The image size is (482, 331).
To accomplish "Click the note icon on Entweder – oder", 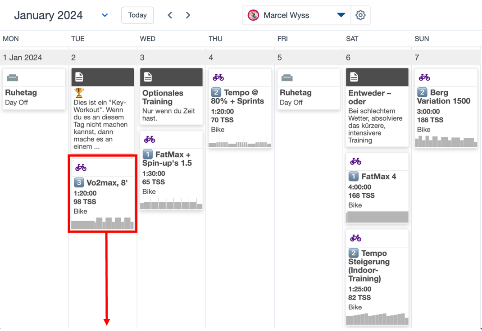I will (354, 77).
